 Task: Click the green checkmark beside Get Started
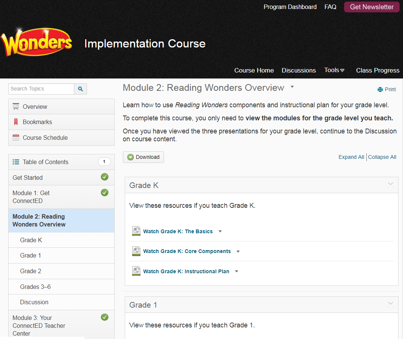[x=105, y=177]
